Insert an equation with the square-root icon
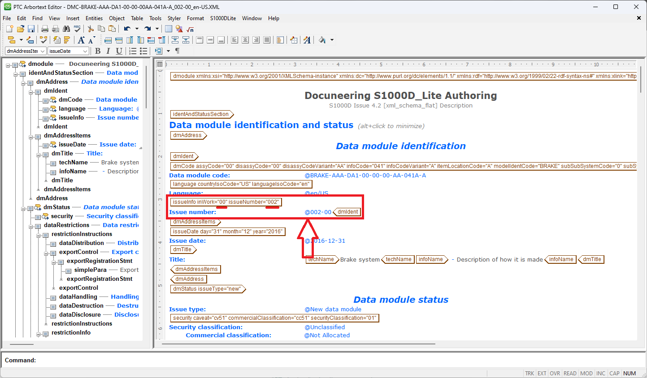Screen dimensions: 647x378 (190, 29)
